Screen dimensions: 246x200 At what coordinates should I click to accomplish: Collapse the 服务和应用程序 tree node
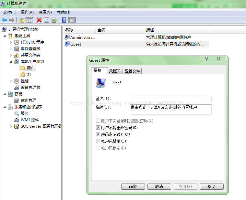click(5, 107)
